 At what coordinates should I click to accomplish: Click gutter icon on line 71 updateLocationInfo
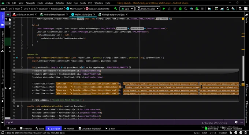[18, 106]
